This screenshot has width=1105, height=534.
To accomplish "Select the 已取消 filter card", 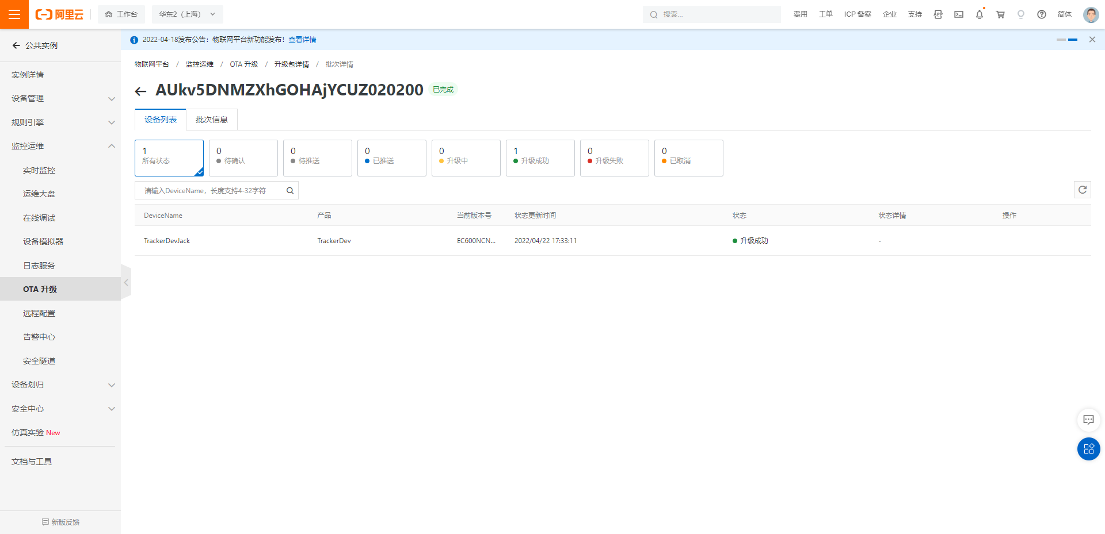I will coord(689,158).
